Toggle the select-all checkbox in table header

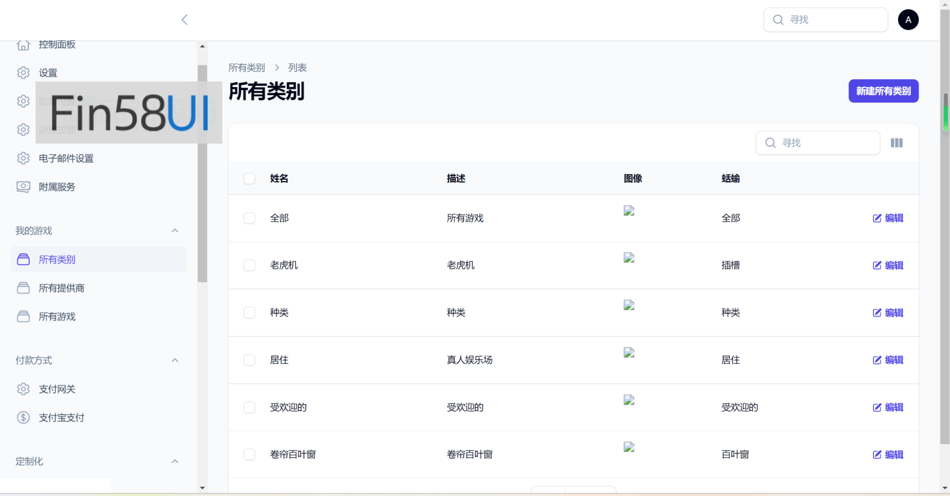coord(249,179)
